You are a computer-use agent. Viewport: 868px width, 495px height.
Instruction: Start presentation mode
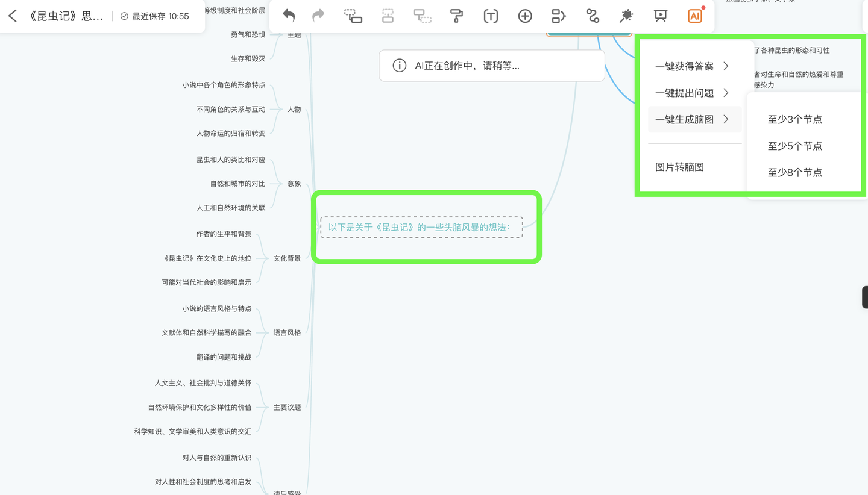pyautogui.click(x=661, y=16)
